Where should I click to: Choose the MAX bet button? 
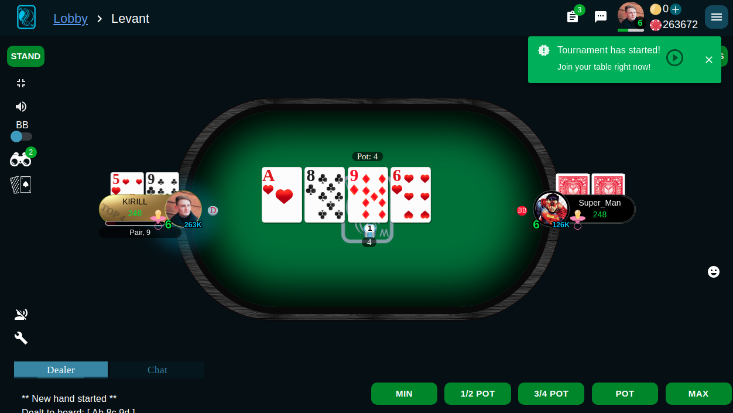pyautogui.click(x=698, y=394)
